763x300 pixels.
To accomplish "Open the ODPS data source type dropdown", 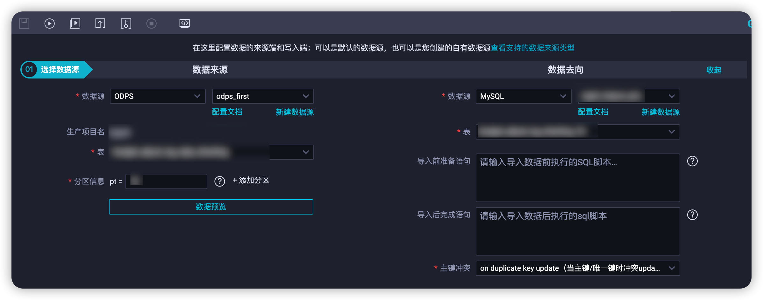I will (158, 96).
